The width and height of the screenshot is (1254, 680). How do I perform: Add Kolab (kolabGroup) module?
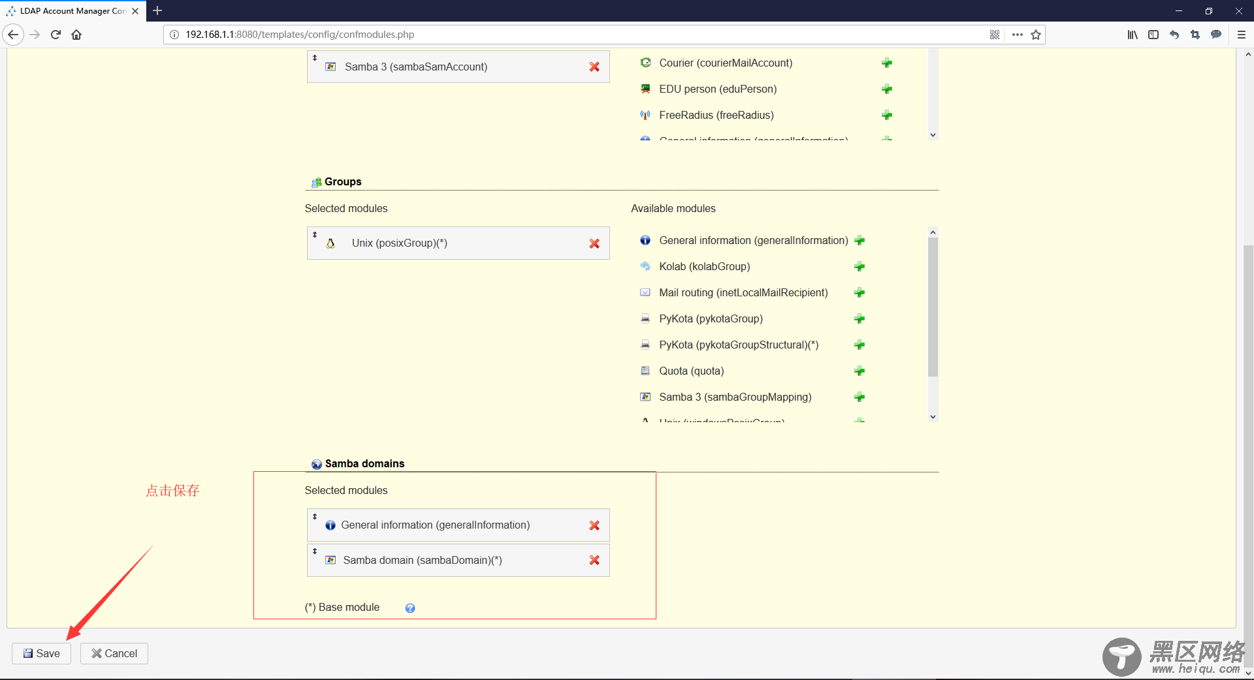click(860, 266)
